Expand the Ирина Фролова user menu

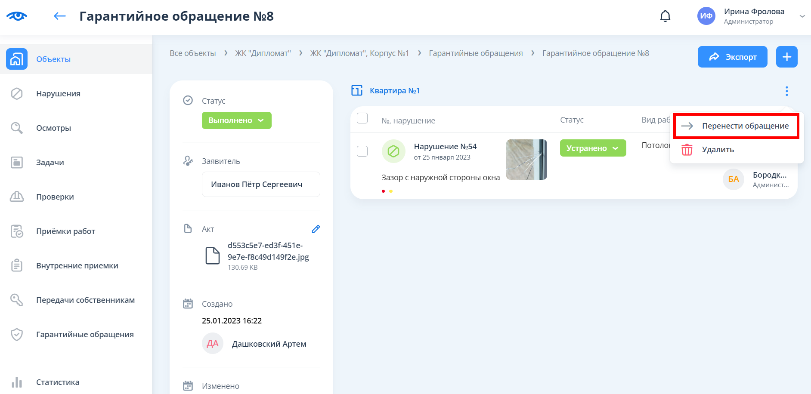[802, 16]
